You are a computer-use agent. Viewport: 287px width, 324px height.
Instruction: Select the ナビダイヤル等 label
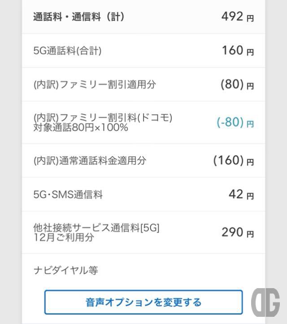pyautogui.click(x=66, y=271)
